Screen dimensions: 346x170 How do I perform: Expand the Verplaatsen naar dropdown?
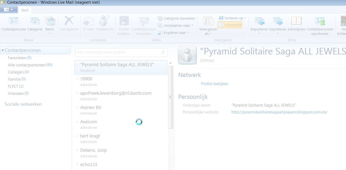coord(175,26)
